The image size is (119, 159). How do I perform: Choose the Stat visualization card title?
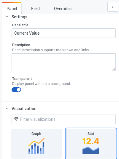point(91,134)
